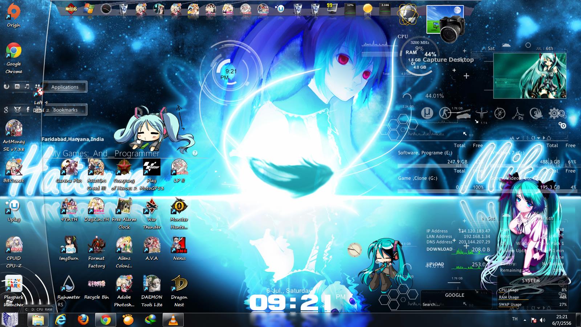
Task: Click the red Nexus logo in the top dock
Action: pyautogui.click(x=71, y=9)
